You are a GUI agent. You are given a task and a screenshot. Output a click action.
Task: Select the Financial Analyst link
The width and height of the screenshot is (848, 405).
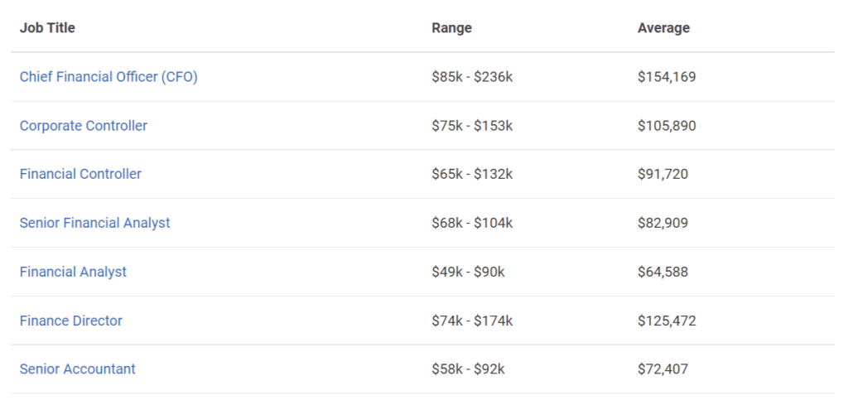click(x=73, y=272)
